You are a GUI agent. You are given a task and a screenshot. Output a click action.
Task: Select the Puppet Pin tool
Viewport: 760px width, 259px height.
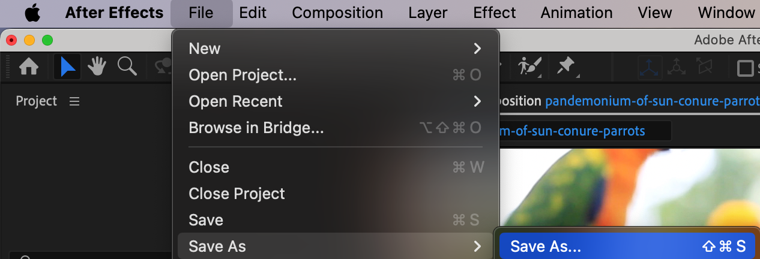565,66
